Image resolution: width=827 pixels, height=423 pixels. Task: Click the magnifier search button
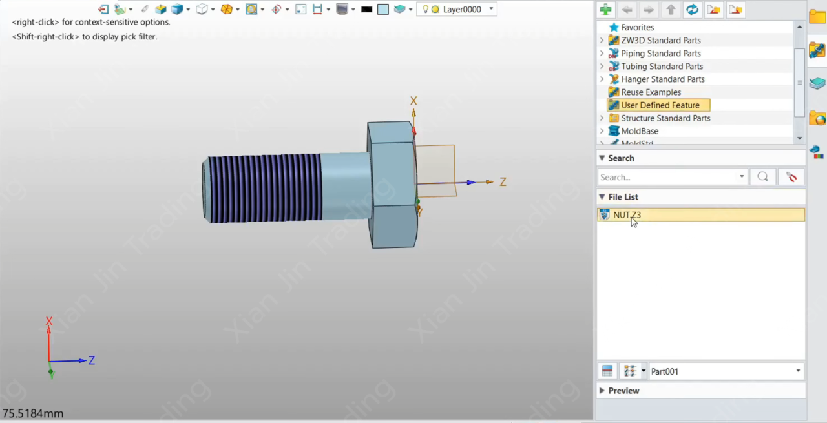tap(762, 177)
